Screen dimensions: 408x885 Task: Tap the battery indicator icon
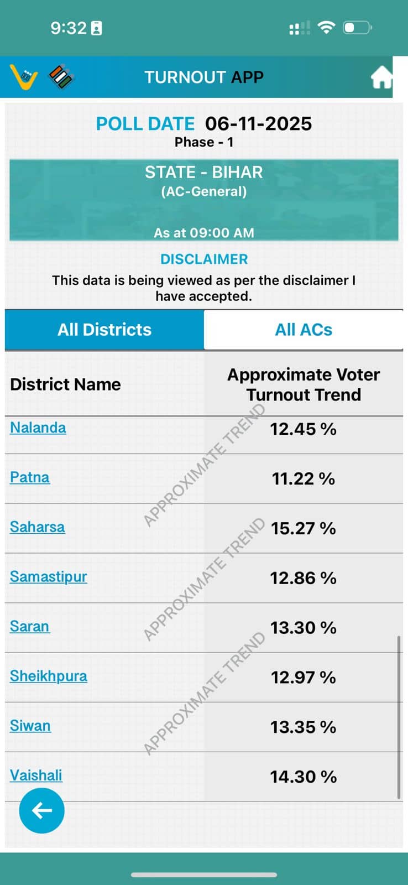(x=358, y=27)
